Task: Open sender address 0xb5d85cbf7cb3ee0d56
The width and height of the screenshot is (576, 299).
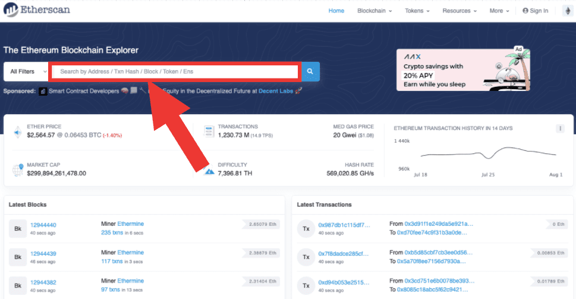Action: click(x=439, y=253)
